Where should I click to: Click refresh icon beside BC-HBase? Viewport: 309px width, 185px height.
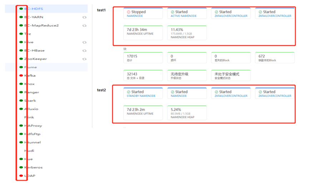coord(84,51)
